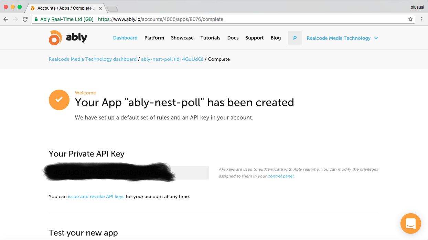The height and width of the screenshot is (240, 428).
Task: Close the Accounts / Apps tab
Action: point(100,8)
